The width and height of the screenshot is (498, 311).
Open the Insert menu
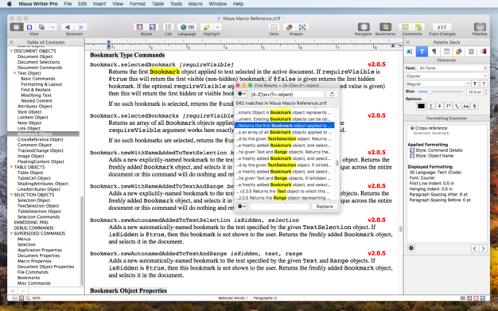(99, 4)
